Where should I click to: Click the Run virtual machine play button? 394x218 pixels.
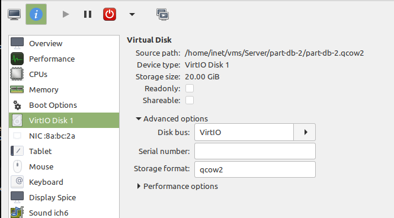point(66,14)
